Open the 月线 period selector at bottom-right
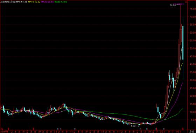This screenshot has height=133, width=196. [191, 132]
